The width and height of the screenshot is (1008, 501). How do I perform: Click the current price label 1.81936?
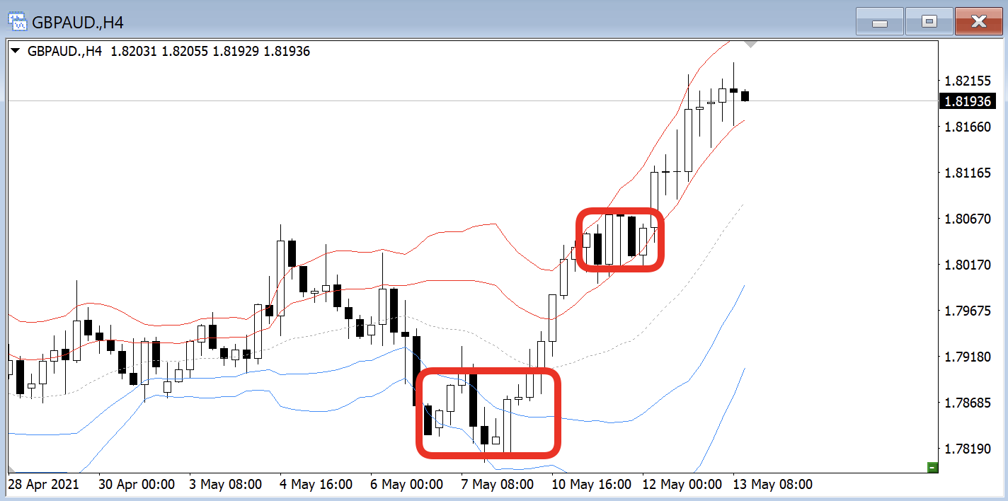[x=966, y=102]
